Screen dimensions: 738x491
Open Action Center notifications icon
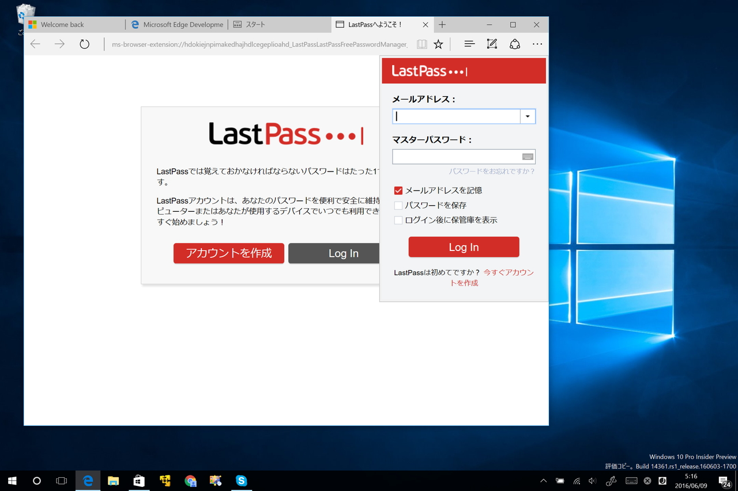pyautogui.click(x=725, y=481)
